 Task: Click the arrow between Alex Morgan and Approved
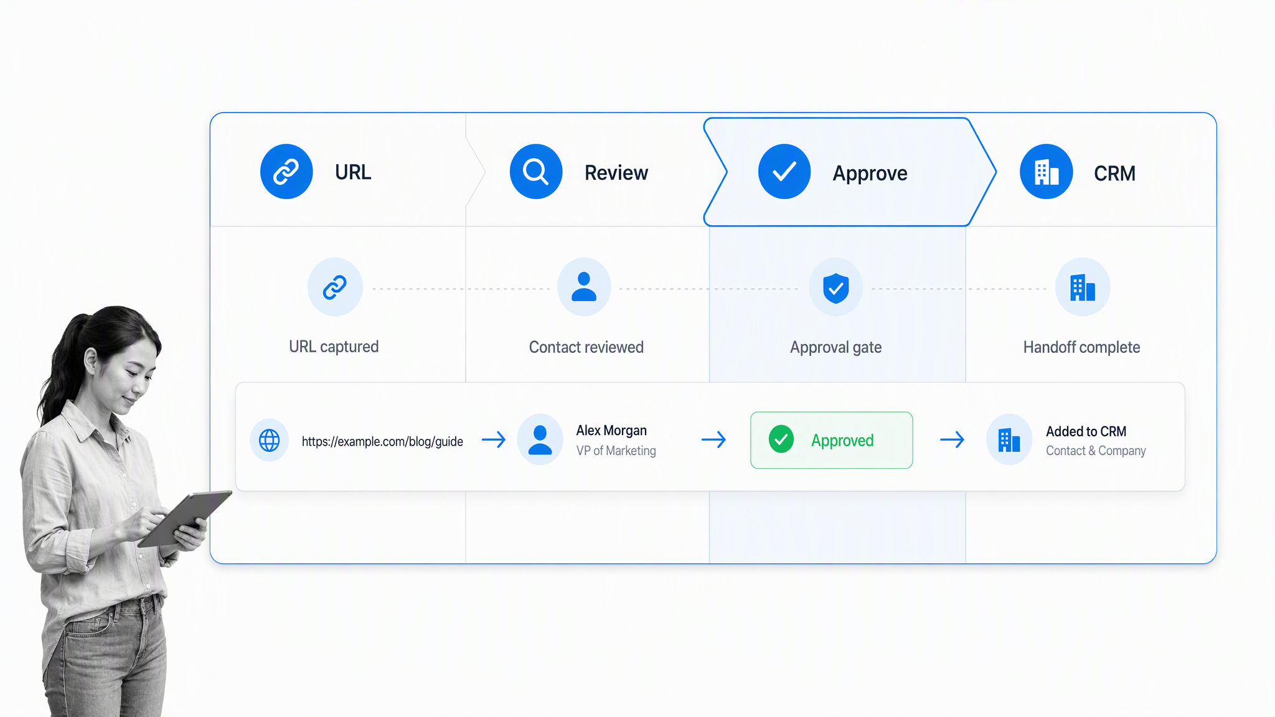(714, 440)
